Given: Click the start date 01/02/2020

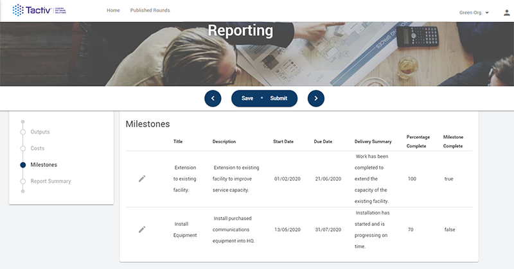Looking at the screenshot, I should [287, 179].
